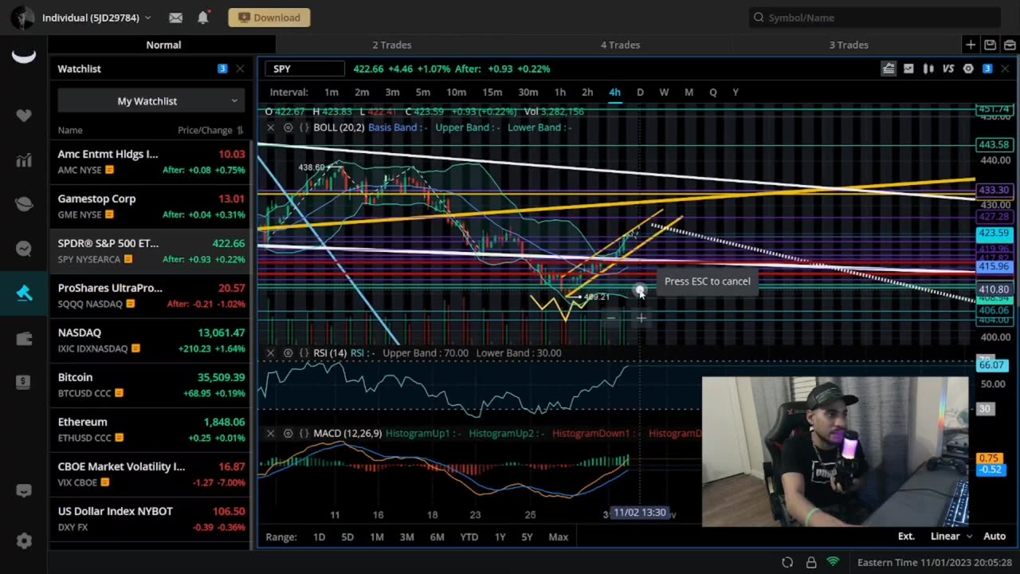Select Gamestop Corp in the watchlist
This screenshot has width=1020, height=574.
[x=151, y=206]
